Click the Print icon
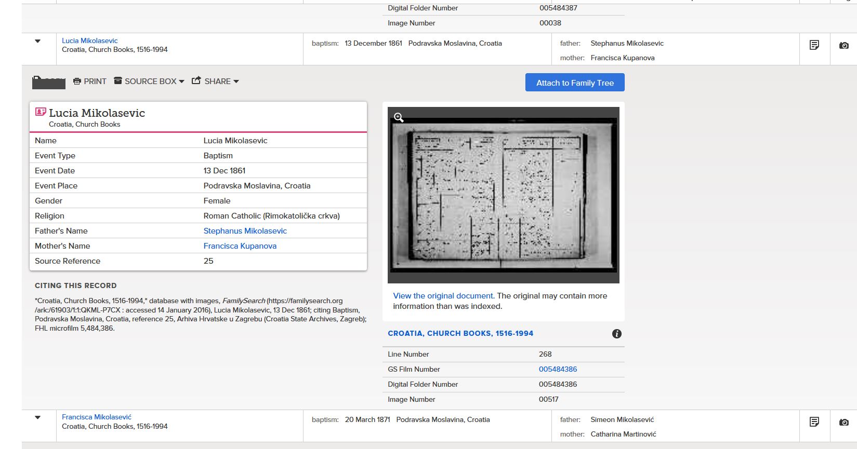 [x=77, y=81]
